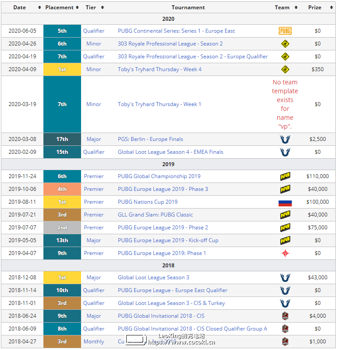338x350 pixels.
Task: Click the Tournament column header
Action: pyautogui.click(x=188, y=8)
